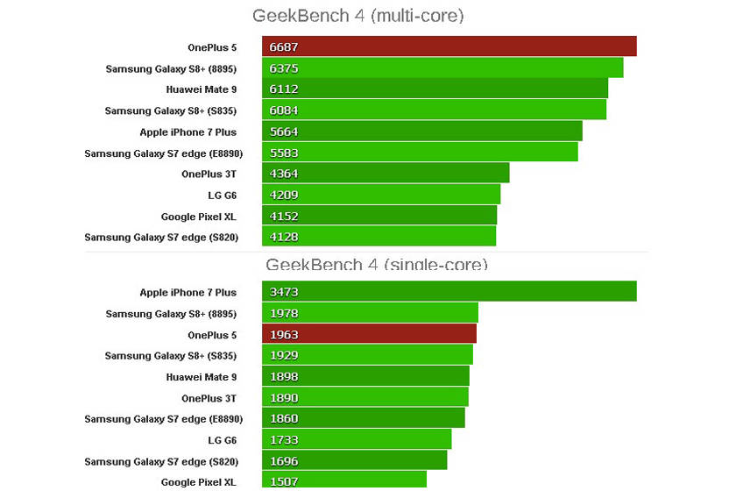This screenshot has width=736, height=491.
Task: Click the Huawei Mate 9 1898 bar
Action: click(x=365, y=376)
